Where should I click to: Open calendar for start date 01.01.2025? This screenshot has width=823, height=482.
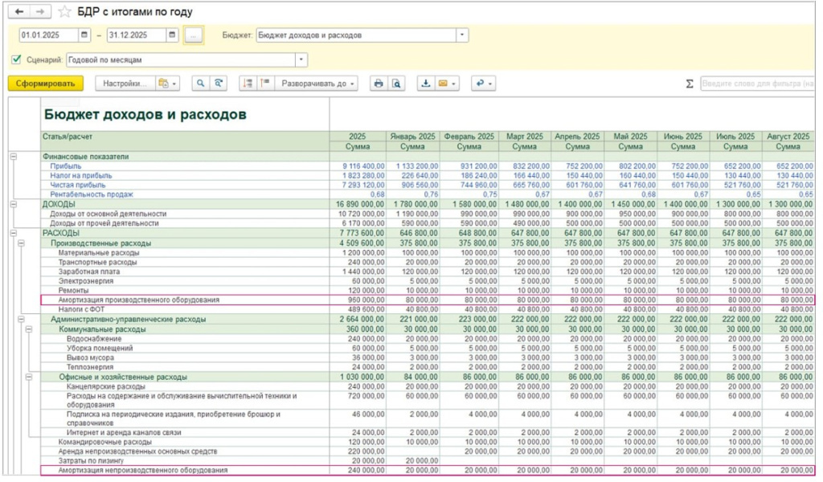pos(85,35)
